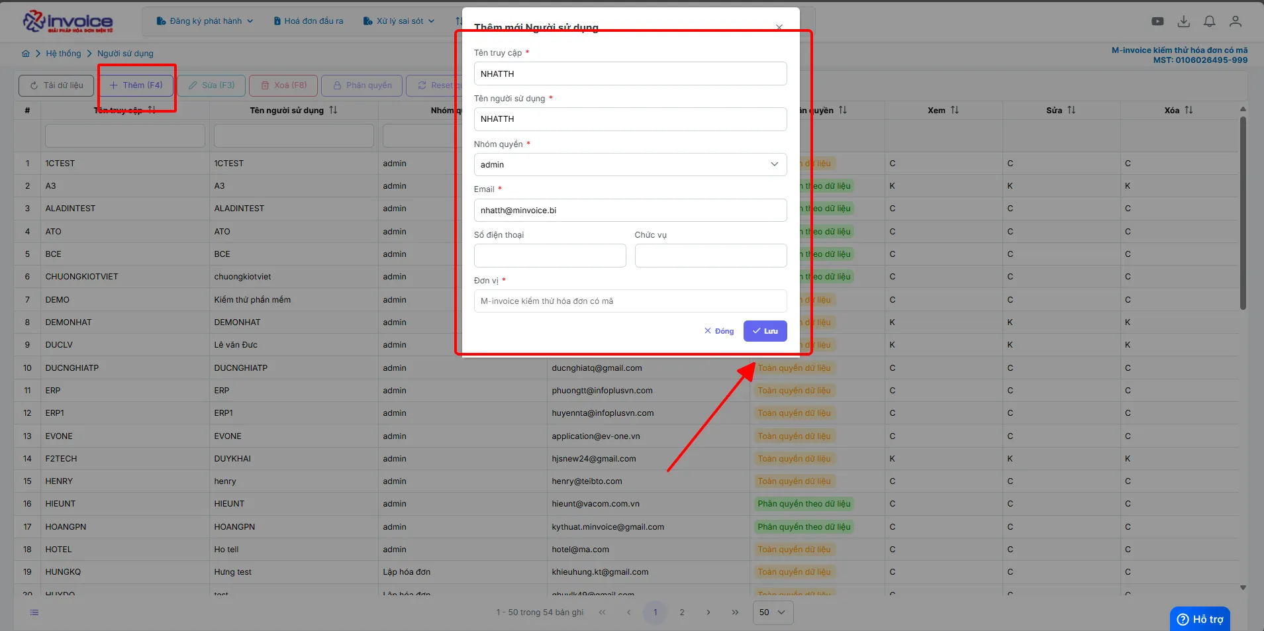Open the Nhóm quyền dropdown
Screen dimensions: 1264x631
630,164
